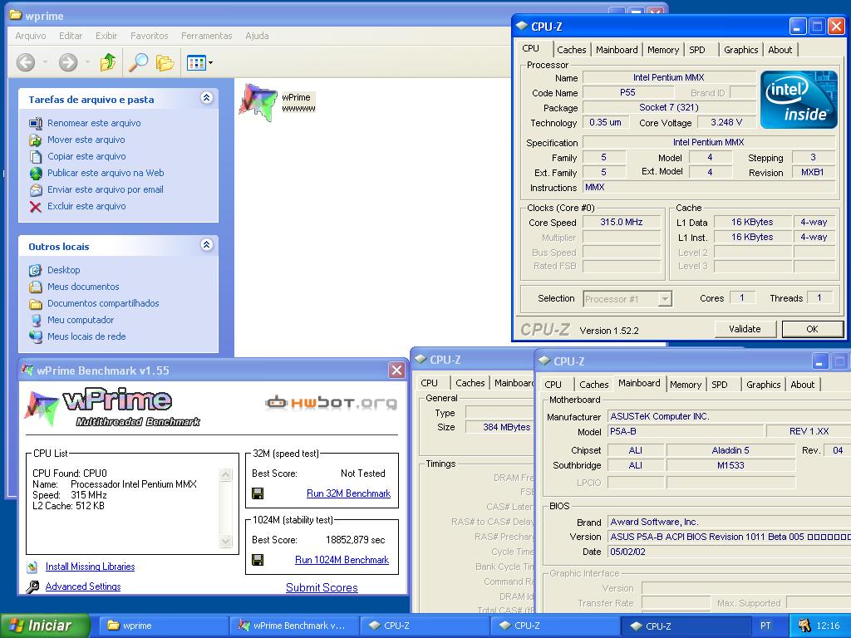Switch to Caches tab in top CPU-Z
Image resolution: width=851 pixels, height=638 pixels.
click(x=572, y=50)
